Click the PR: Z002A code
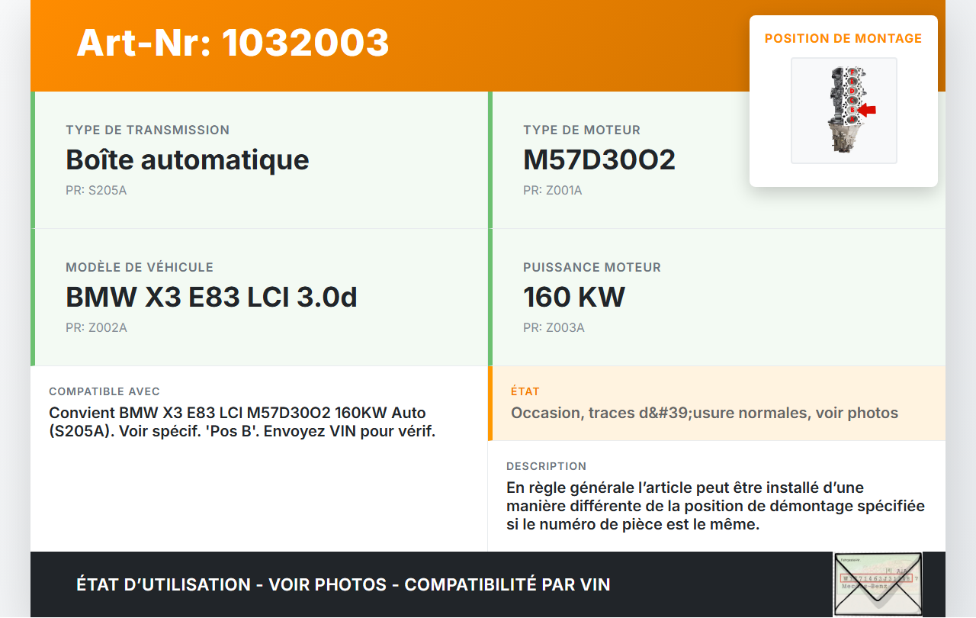 tap(96, 327)
